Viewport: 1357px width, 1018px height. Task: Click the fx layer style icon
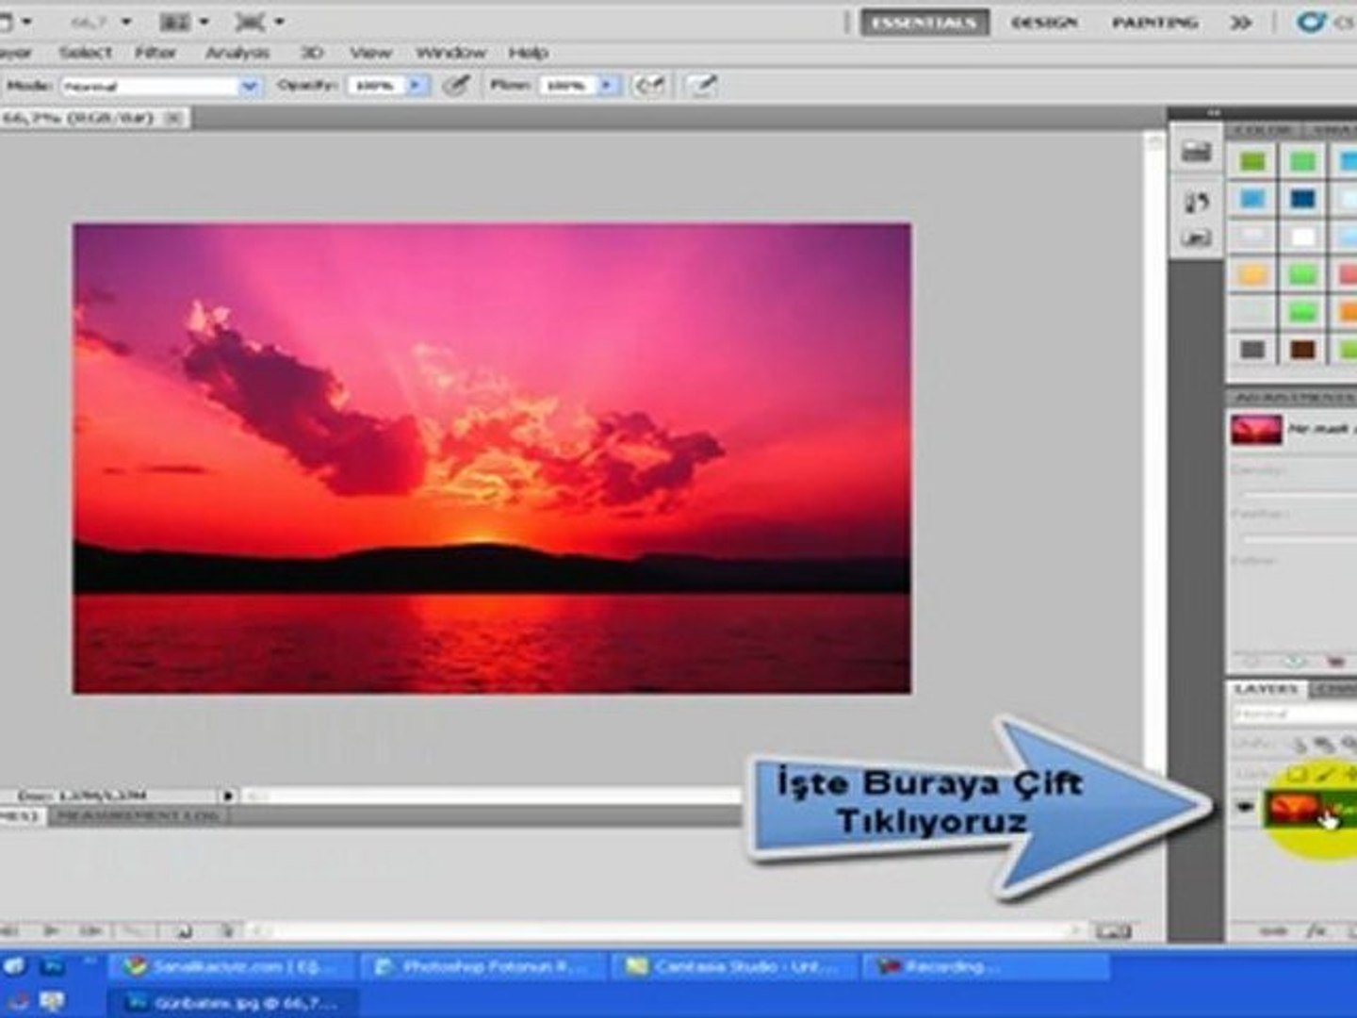[x=1316, y=931]
